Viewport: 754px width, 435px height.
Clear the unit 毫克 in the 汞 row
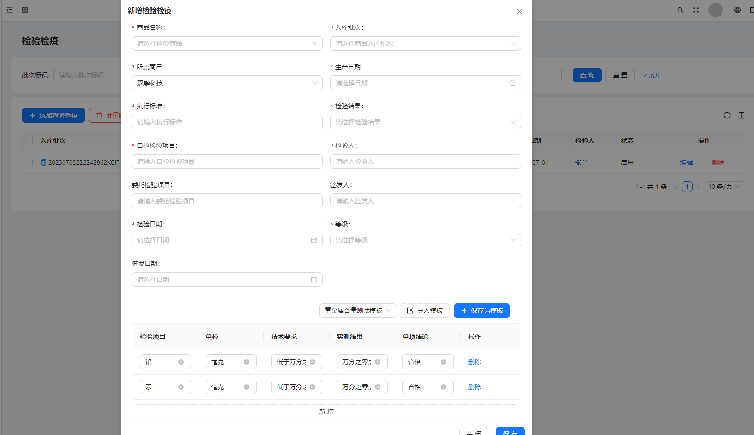(246, 387)
